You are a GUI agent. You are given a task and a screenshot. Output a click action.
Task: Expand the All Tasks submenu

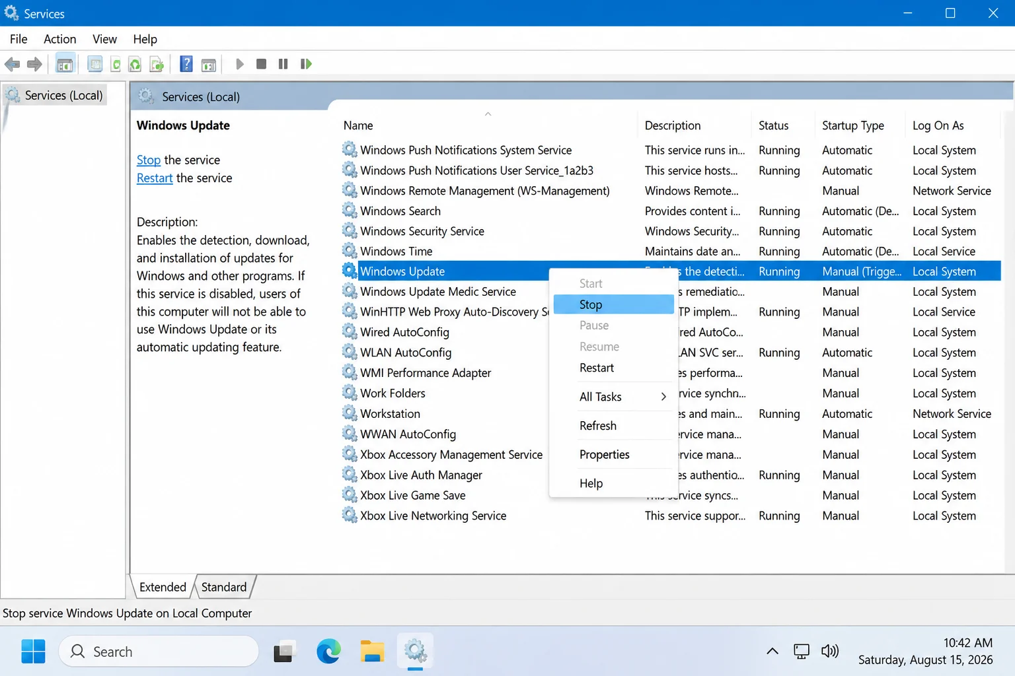pos(614,397)
